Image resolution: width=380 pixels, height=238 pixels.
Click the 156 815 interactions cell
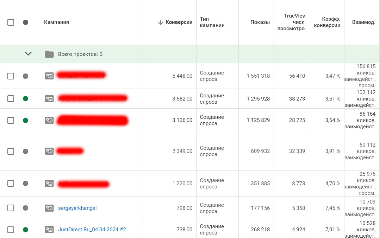[362, 76]
